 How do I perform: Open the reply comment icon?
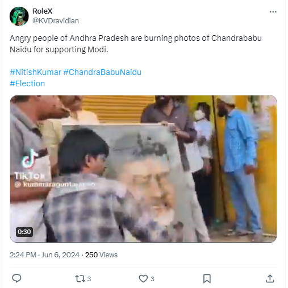(16, 278)
